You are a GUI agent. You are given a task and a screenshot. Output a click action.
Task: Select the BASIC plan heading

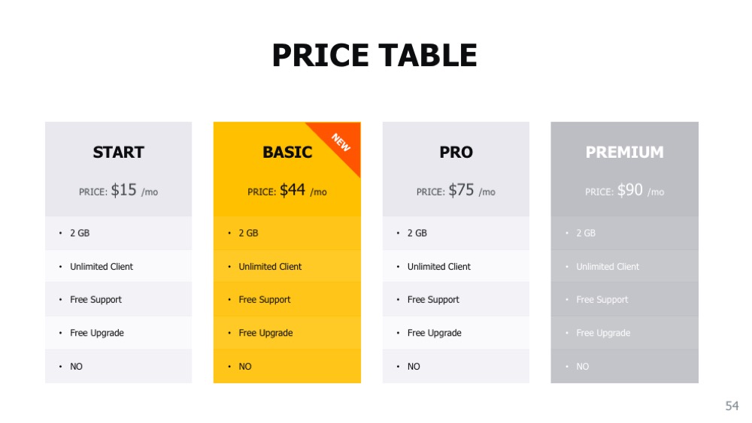[287, 153]
